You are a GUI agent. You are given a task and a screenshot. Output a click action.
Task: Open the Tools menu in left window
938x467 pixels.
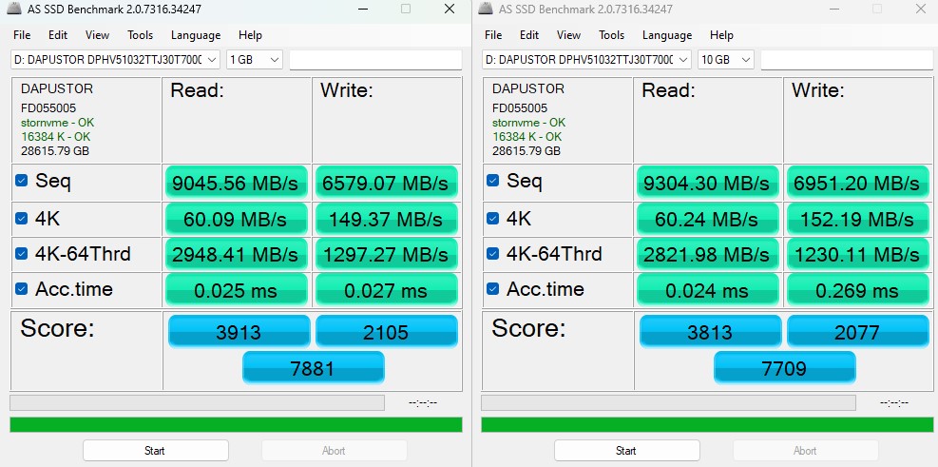click(140, 35)
